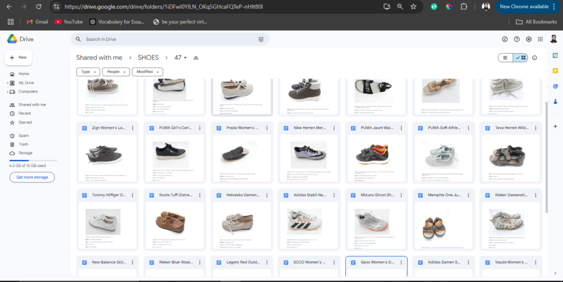Image resolution: width=563 pixels, height=282 pixels.
Task: Click Get more storage button
Action: click(32, 177)
